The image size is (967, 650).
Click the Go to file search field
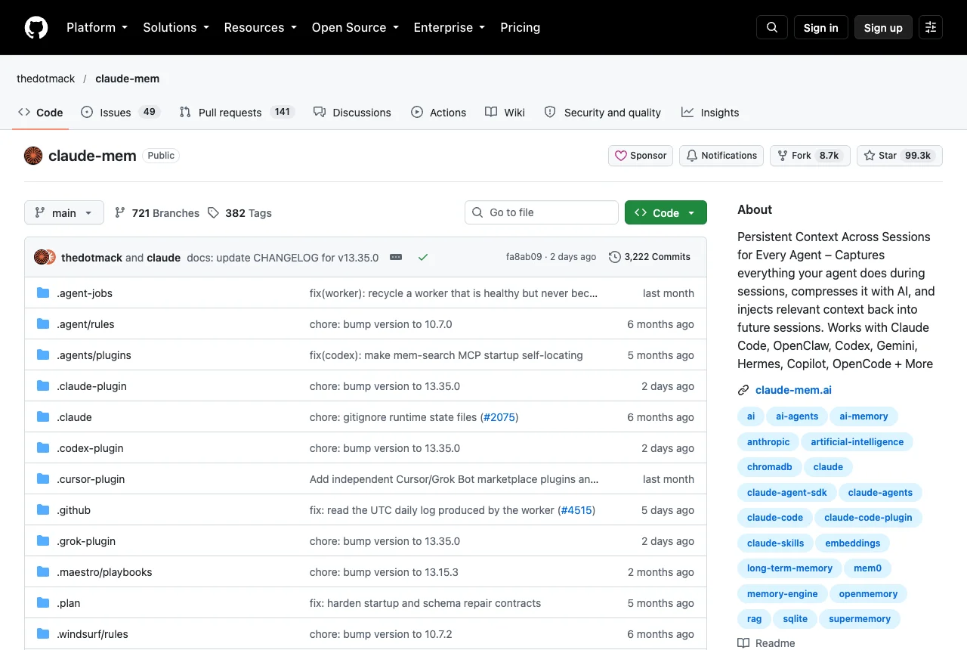click(542, 212)
